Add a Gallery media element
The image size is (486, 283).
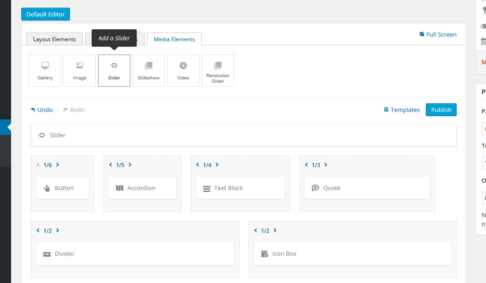coord(45,70)
